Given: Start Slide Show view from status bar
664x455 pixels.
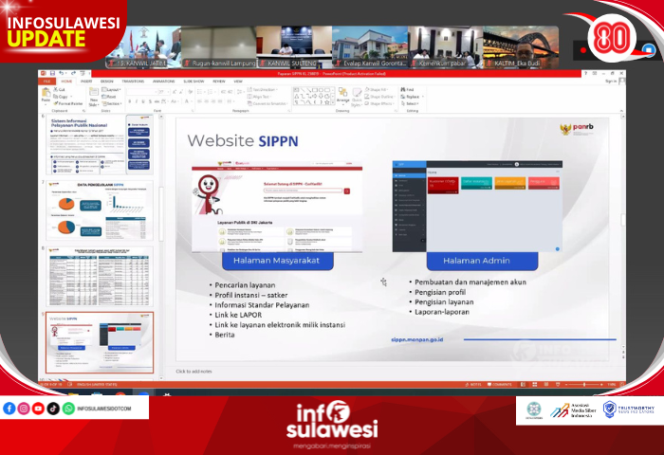Looking at the screenshot, I should 558,384.
